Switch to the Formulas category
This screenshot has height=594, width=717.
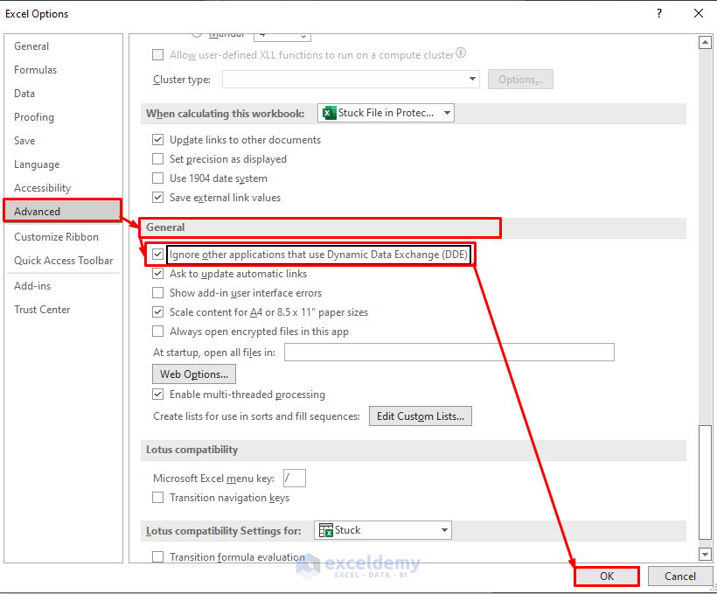click(36, 69)
